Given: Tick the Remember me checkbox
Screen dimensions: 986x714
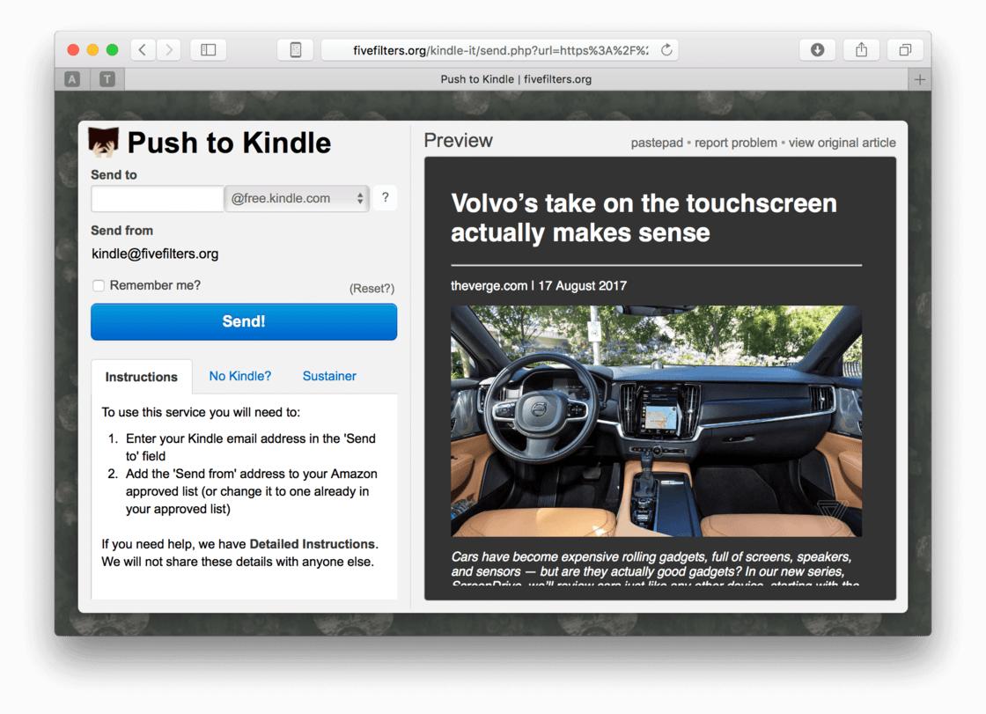Looking at the screenshot, I should [x=98, y=285].
